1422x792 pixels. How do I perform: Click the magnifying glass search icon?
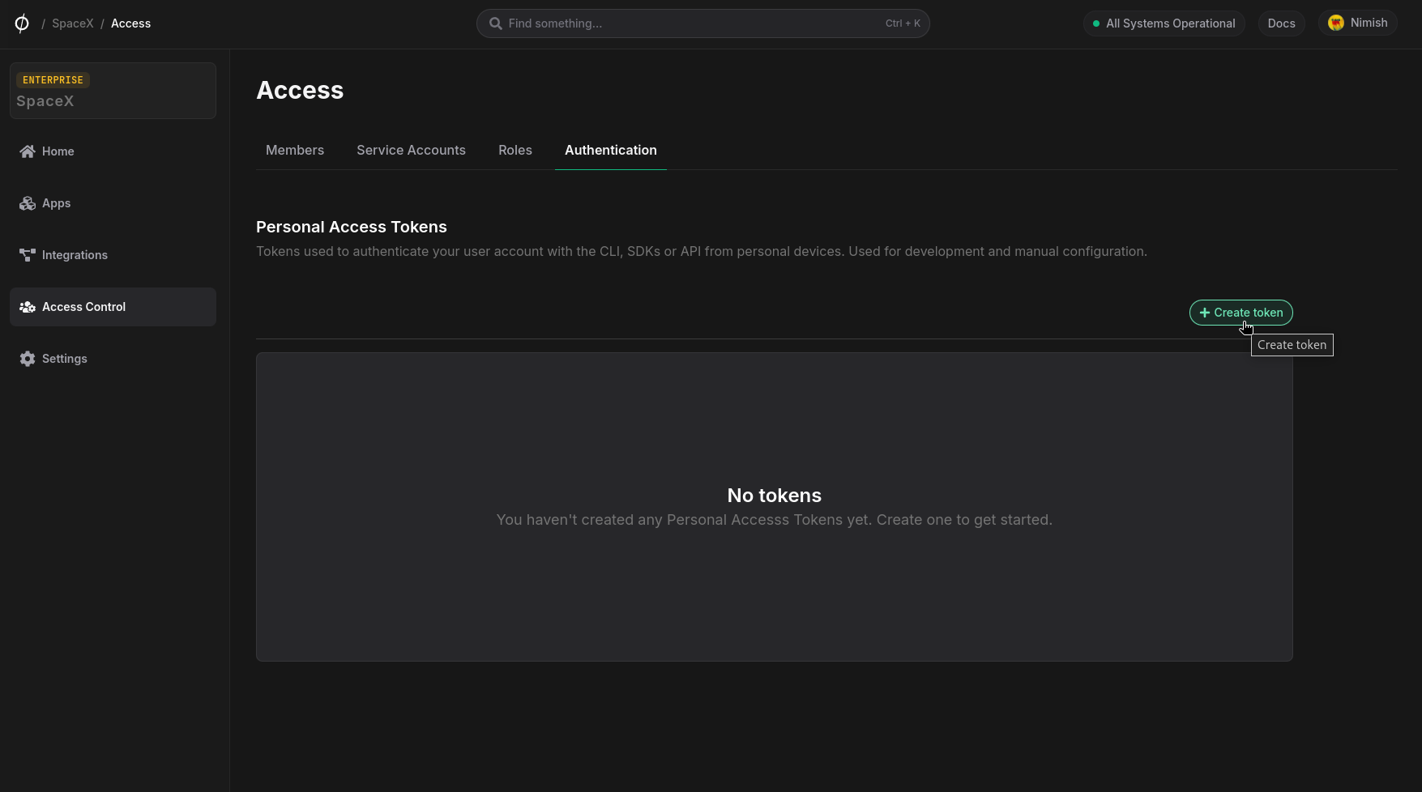(496, 23)
